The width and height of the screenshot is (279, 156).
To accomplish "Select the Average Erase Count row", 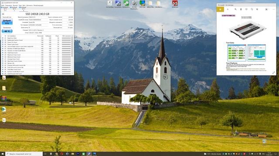I will click(37, 59).
